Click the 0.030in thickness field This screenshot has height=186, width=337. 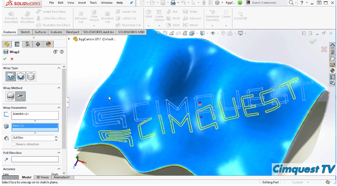[33, 138]
